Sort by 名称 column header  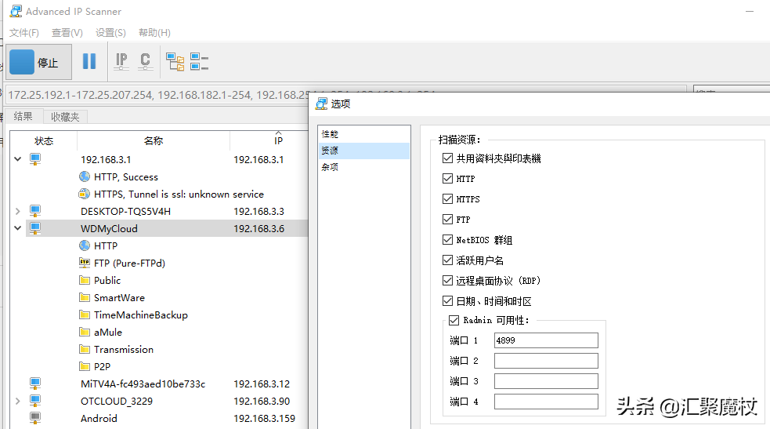tap(154, 141)
